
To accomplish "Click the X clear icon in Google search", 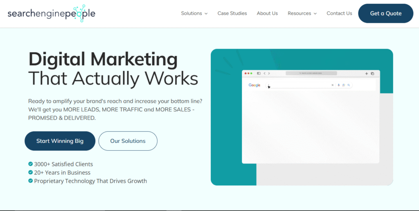I will point(333,85).
